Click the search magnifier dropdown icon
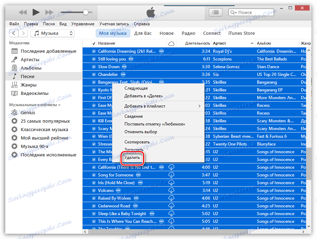 233,13
